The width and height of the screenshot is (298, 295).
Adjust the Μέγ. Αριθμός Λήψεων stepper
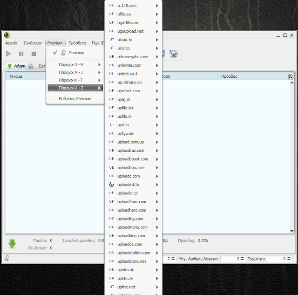(242, 259)
